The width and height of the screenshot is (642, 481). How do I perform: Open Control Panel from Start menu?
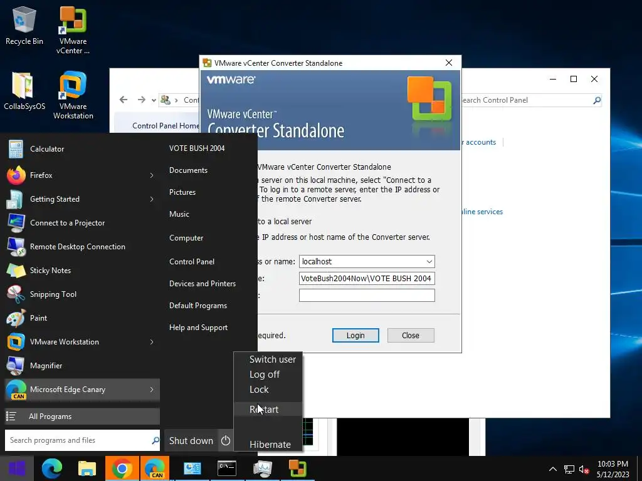[192, 261]
